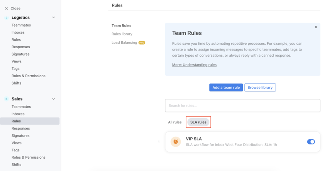Click Add a team rule button
332x171 pixels.
click(226, 87)
